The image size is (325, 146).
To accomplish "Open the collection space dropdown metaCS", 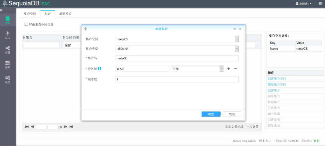I will 177,39.
